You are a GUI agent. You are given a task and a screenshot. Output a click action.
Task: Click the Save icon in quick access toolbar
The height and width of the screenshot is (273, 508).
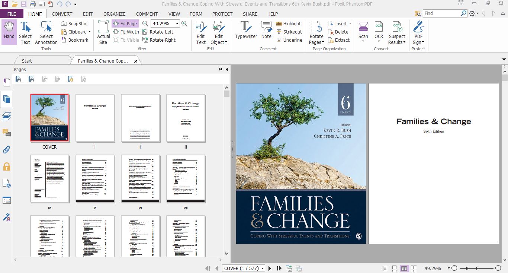[23, 4]
